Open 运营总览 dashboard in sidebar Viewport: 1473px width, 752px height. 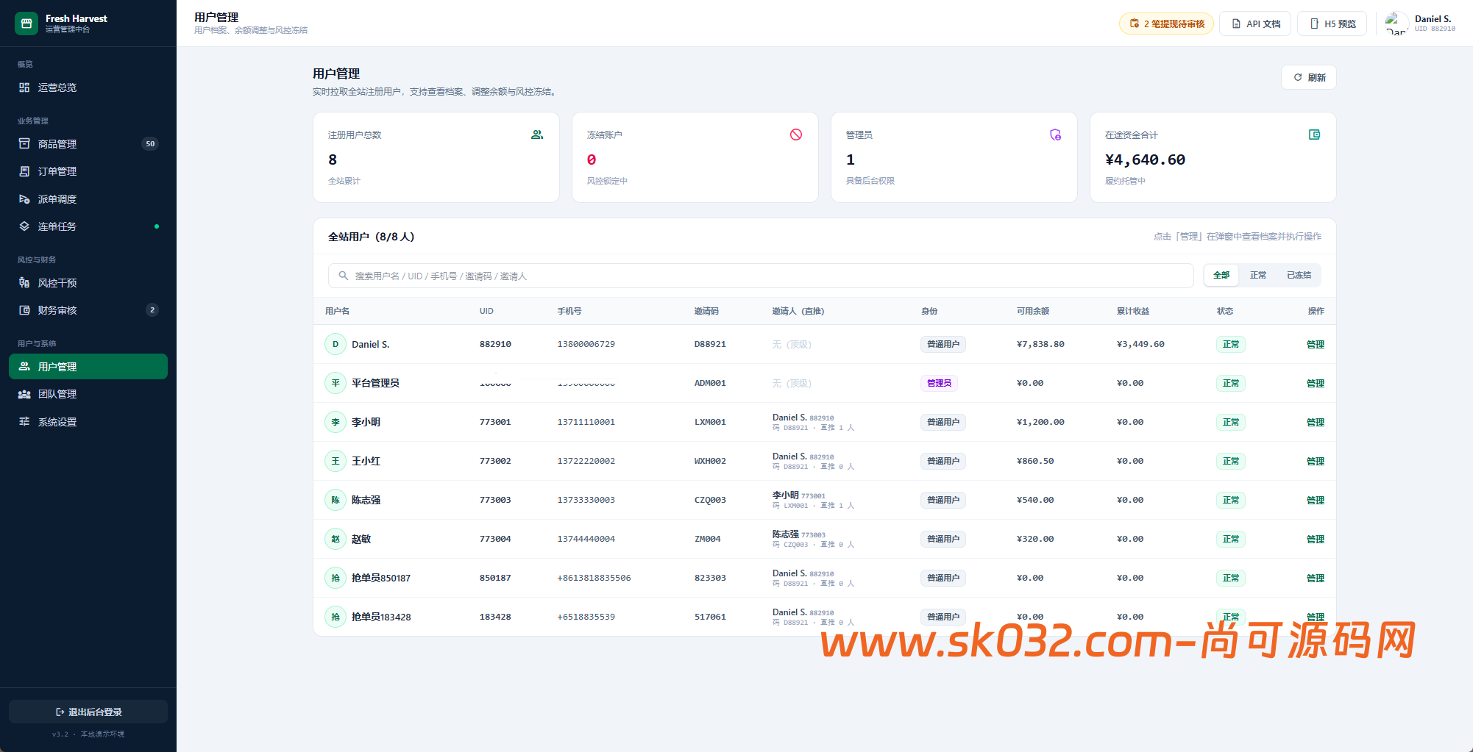[x=88, y=87]
